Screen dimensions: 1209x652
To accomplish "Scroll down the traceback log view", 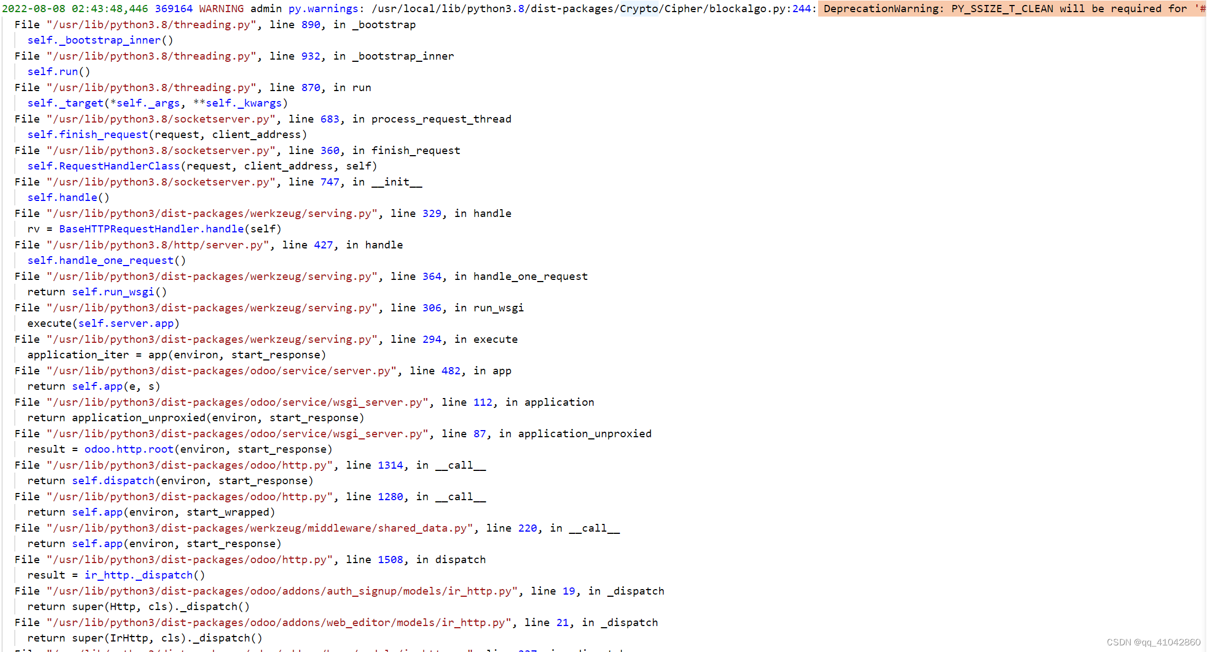I will (1206, 602).
